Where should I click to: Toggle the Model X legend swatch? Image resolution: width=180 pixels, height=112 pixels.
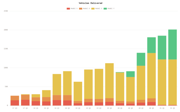(x=81, y=9)
